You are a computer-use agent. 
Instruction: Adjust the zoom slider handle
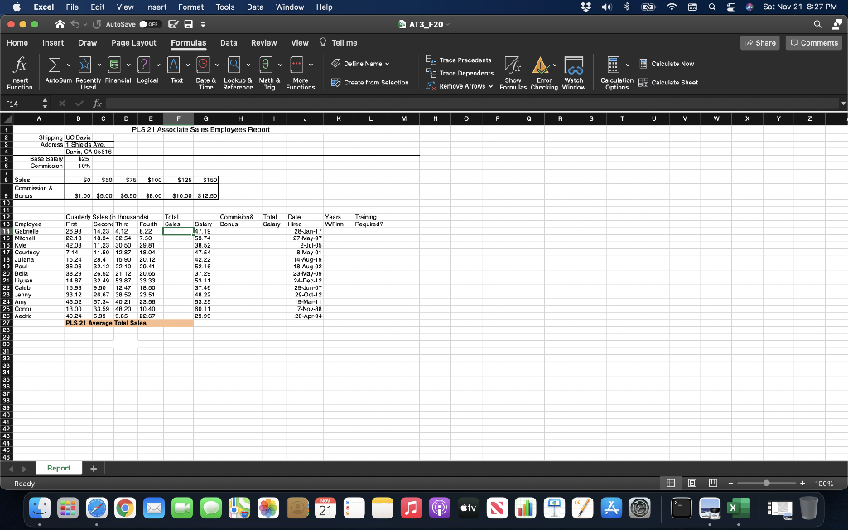tap(766, 483)
